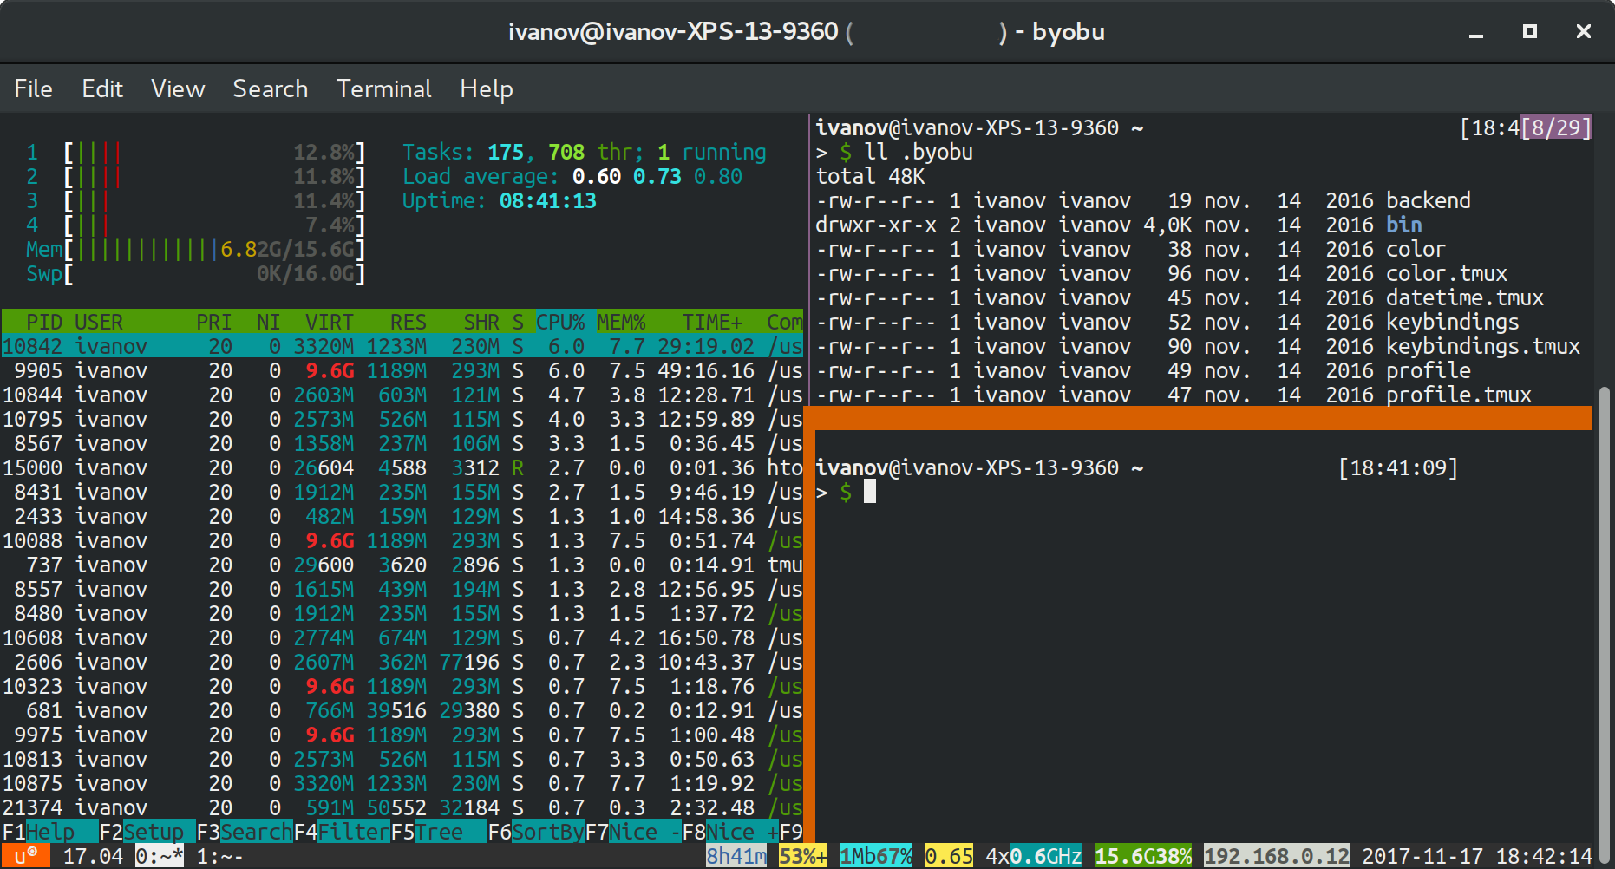Click the load average indicator 0.65

(x=948, y=855)
